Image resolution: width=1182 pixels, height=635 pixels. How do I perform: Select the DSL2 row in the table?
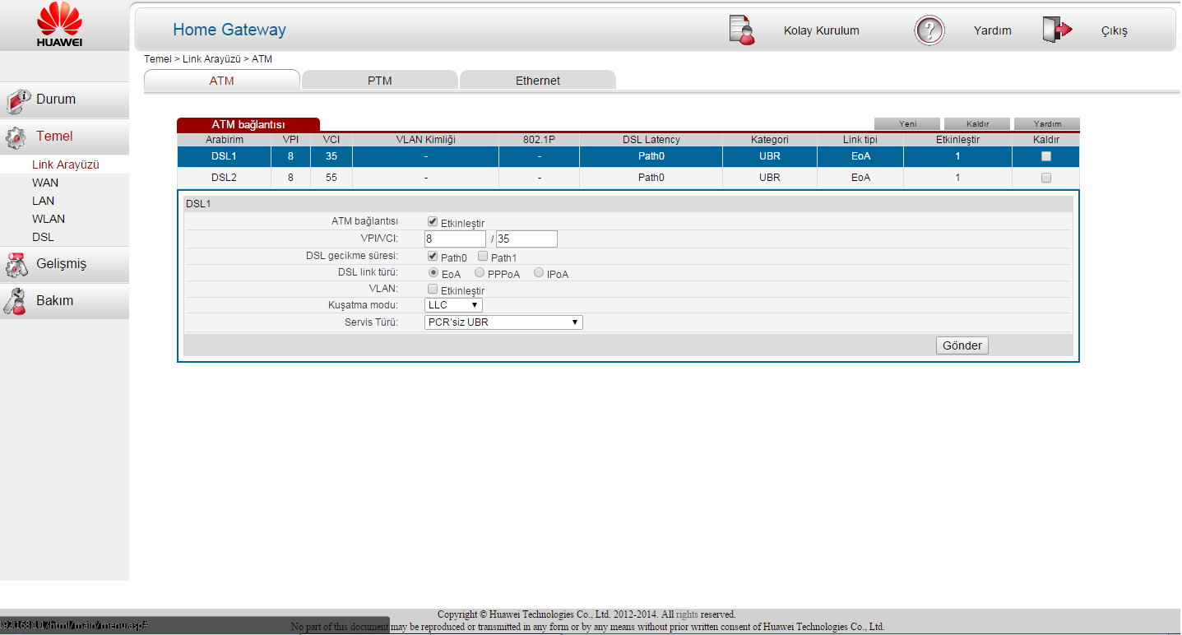click(628, 178)
